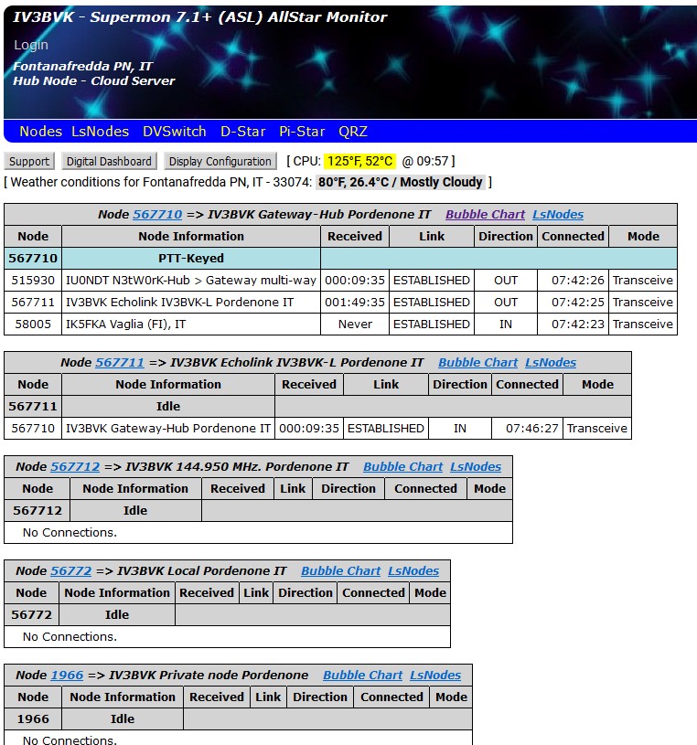Open LsNodes link for node 56772
697x745 pixels.
(413, 570)
